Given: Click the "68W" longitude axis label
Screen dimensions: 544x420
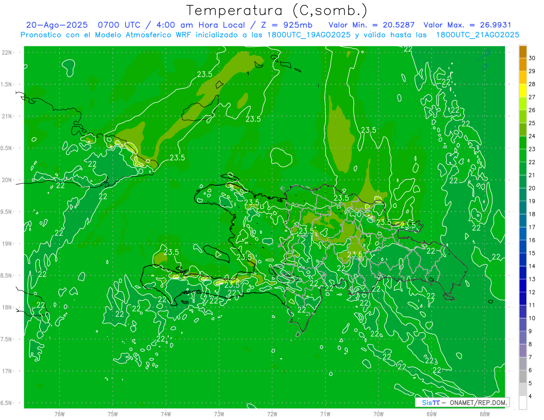Looking at the screenshot, I should coord(485,414).
